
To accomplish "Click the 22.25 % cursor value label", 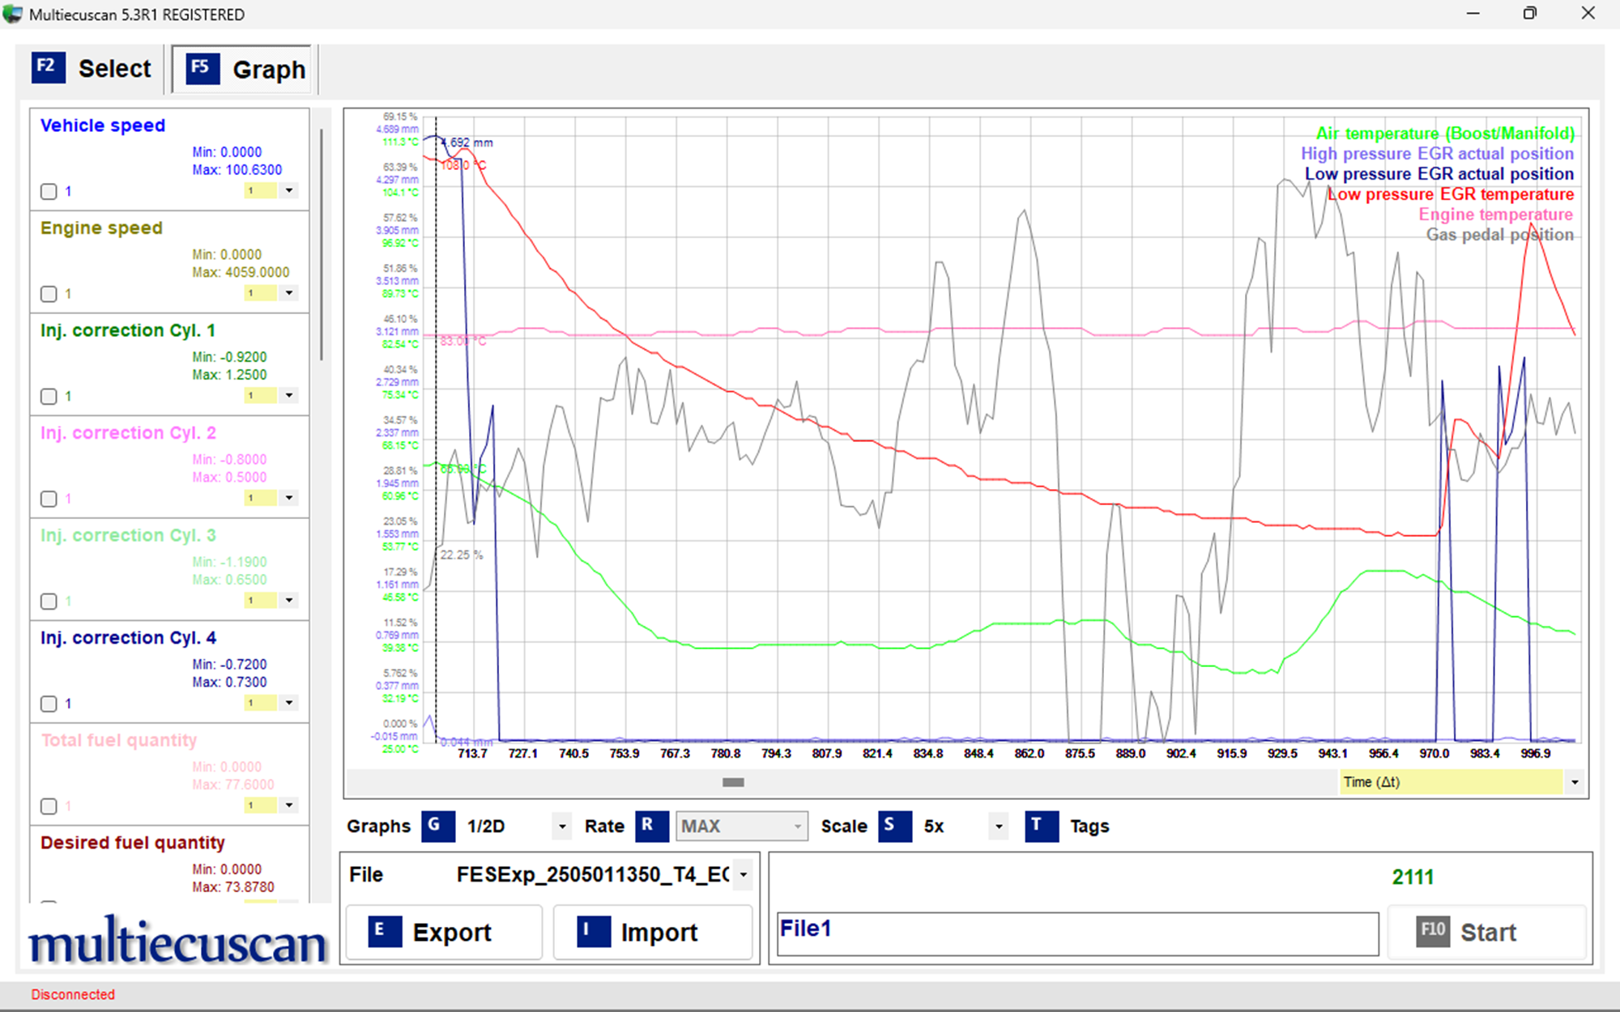I will pyautogui.click(x=461, y=555).
